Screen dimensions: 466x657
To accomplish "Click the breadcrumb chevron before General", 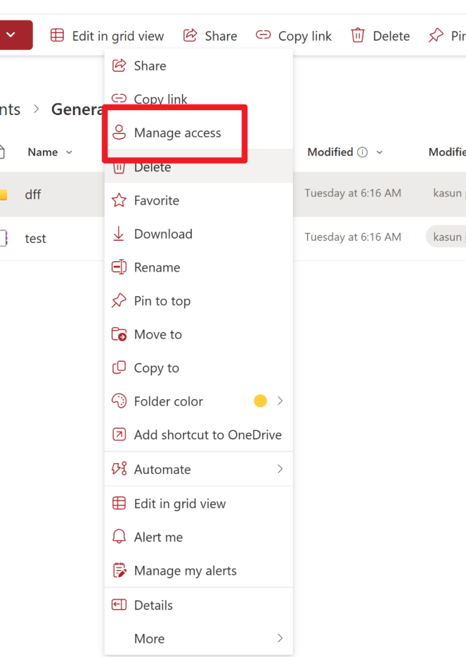I will pyautogui.click(x=37, y=109).
